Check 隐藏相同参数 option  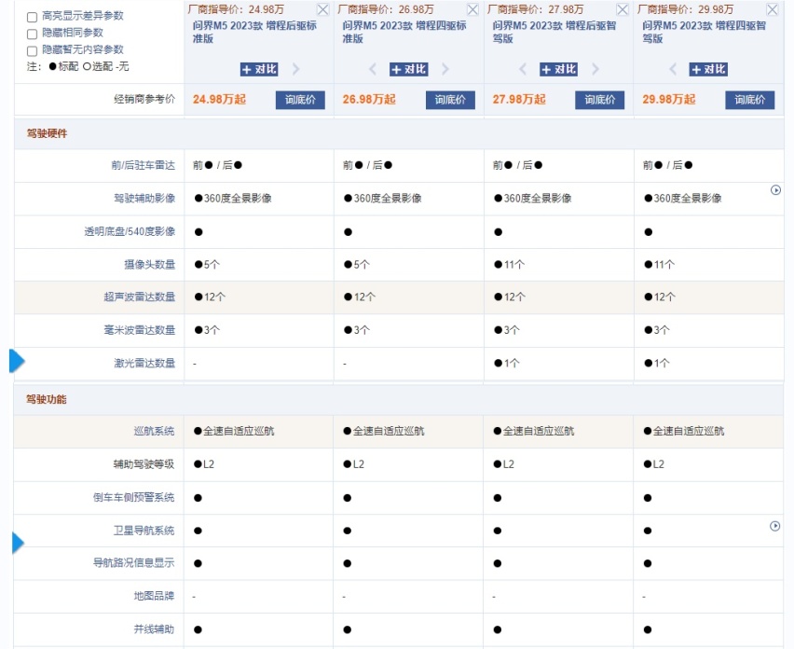pyautogui.click(x=32, y=34)
